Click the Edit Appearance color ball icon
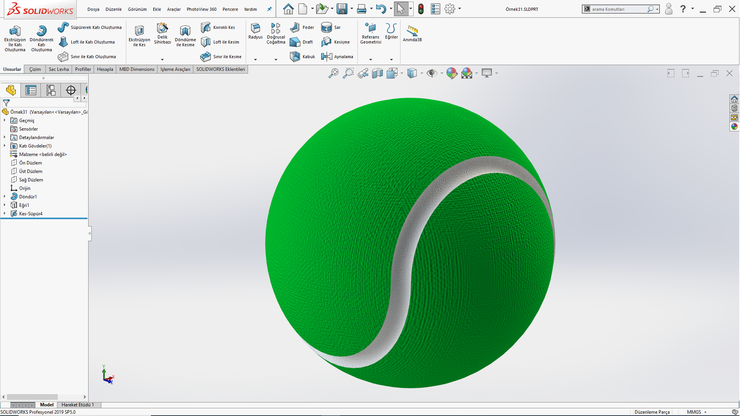 pos(452,73)
